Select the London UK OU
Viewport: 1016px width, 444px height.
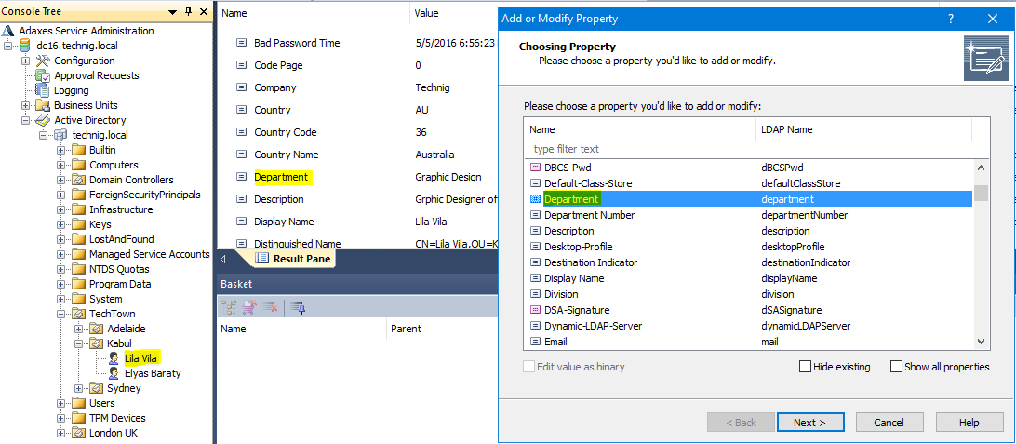tap(114, 433)
